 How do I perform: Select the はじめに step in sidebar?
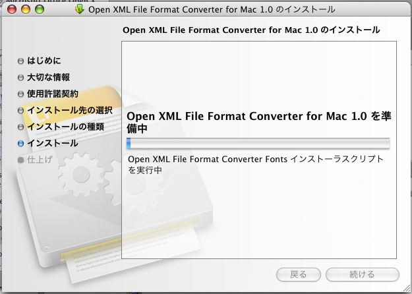pos(44,61)
